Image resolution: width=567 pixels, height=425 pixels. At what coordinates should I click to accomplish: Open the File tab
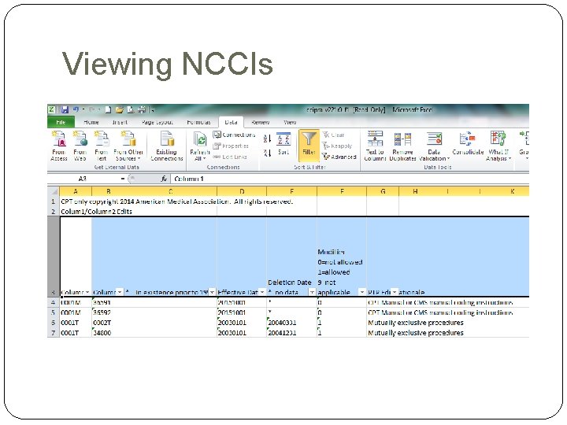coord(61,122)
